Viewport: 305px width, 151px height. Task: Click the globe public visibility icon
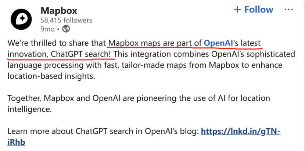pyautogui.click(x=66, y=28)
